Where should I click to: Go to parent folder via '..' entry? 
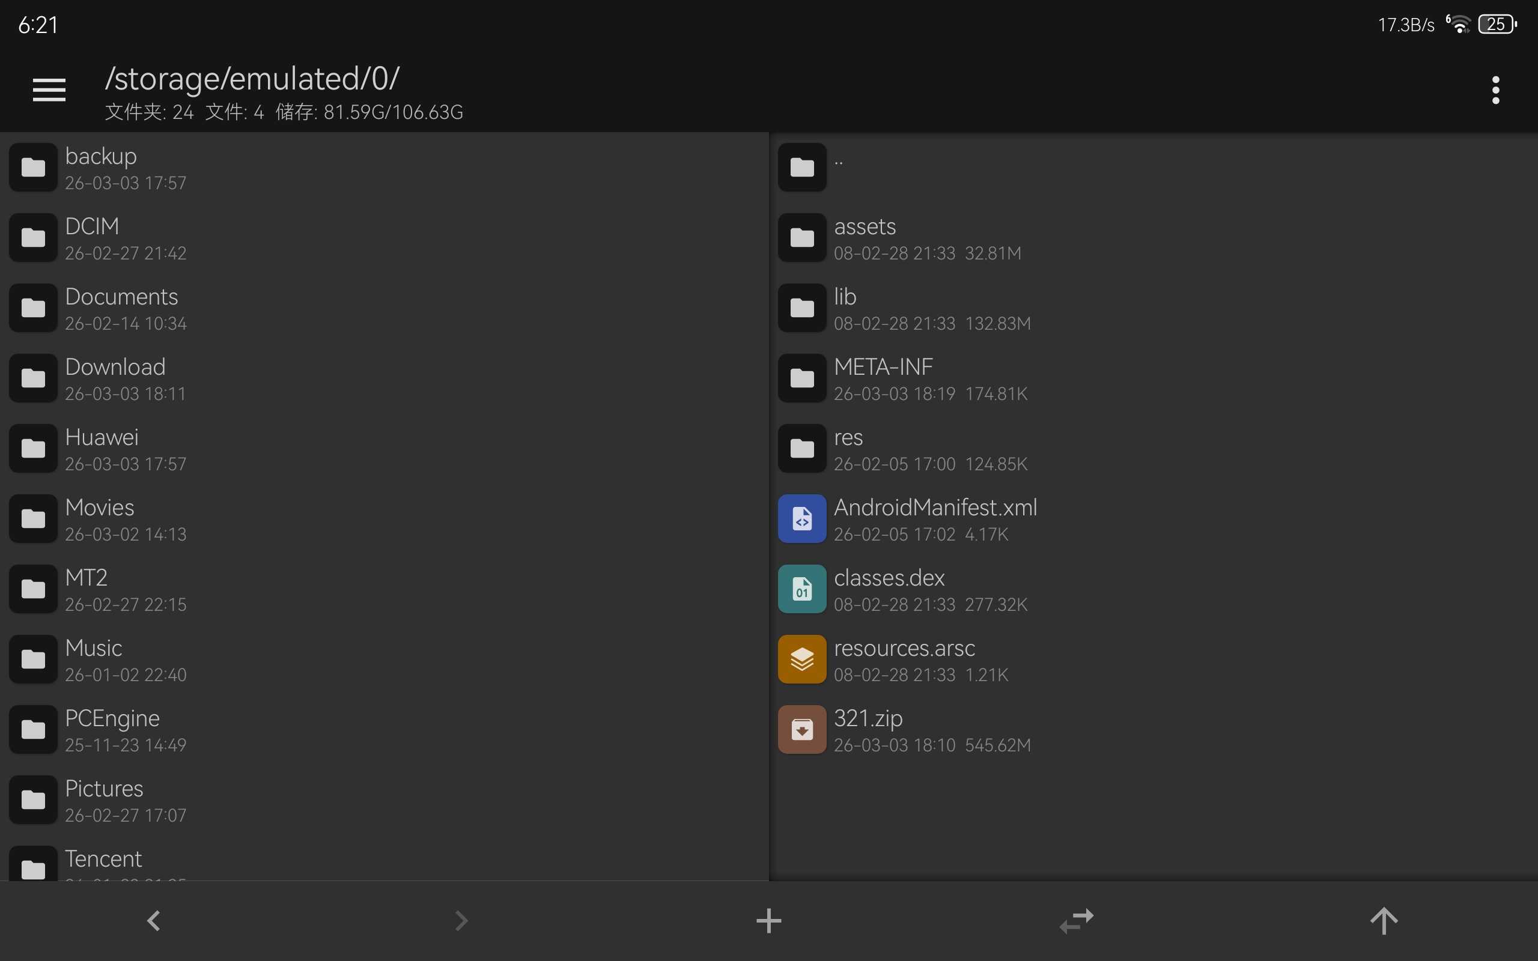(x=801, y=167)
